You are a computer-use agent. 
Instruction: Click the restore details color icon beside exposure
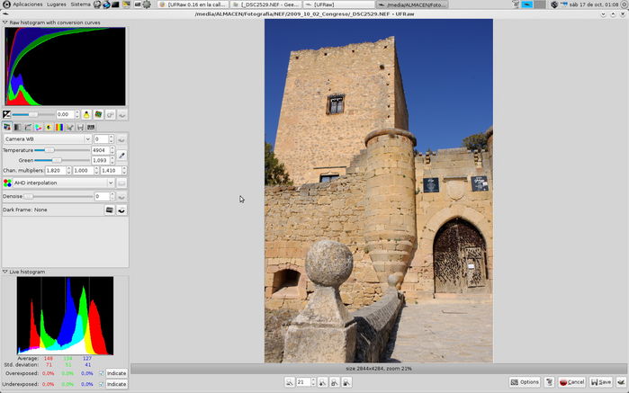98,115
